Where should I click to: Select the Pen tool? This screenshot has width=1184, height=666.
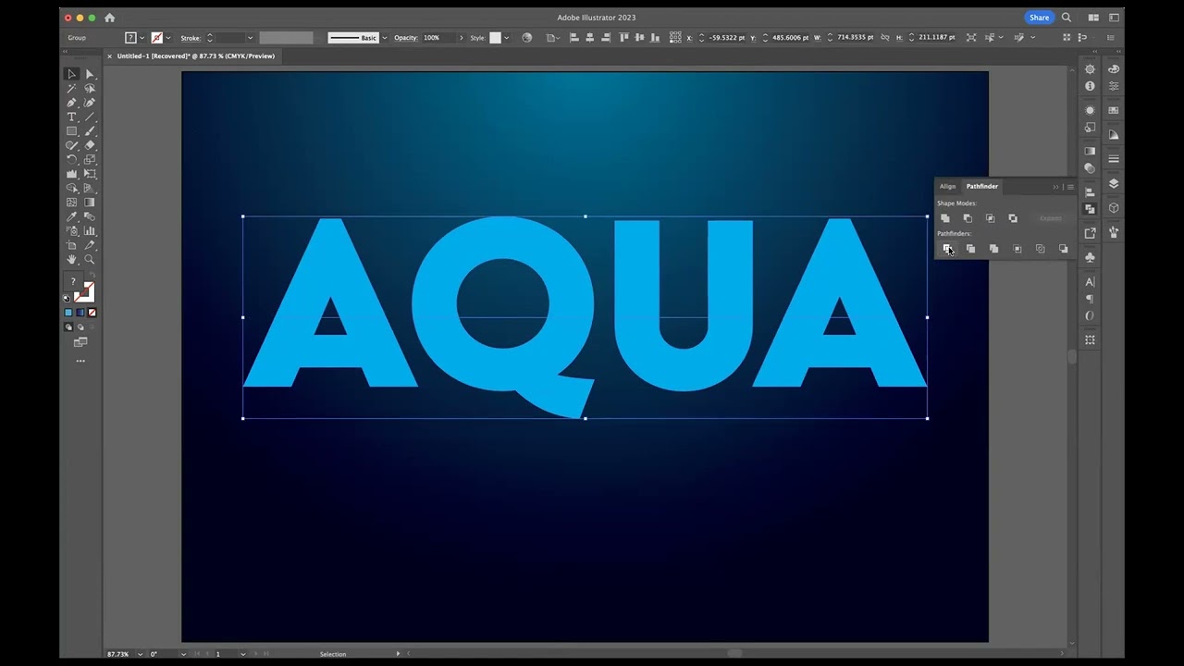71,103
